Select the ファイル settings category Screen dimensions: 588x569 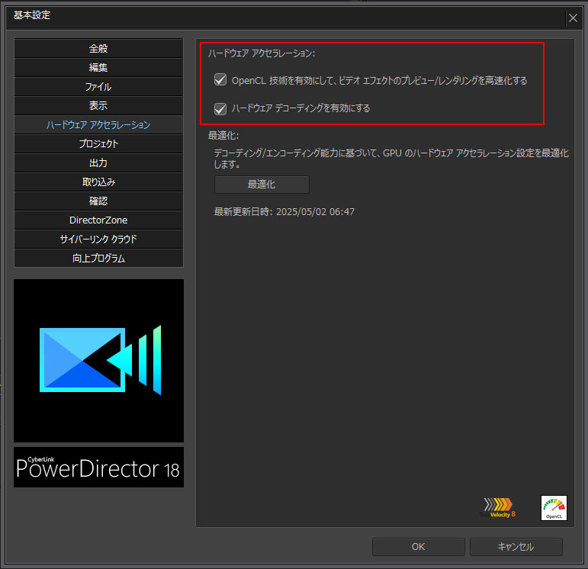tap(98, 87)
